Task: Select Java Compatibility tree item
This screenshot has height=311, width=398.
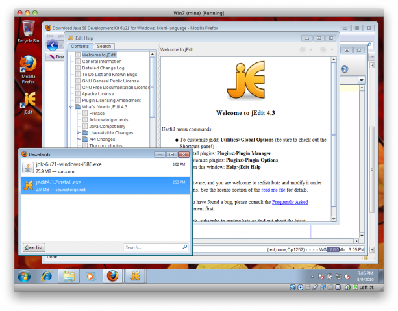Action: [107, 126]
